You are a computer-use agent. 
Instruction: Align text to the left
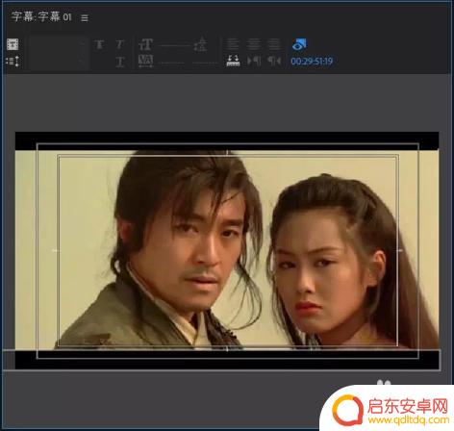233,44
